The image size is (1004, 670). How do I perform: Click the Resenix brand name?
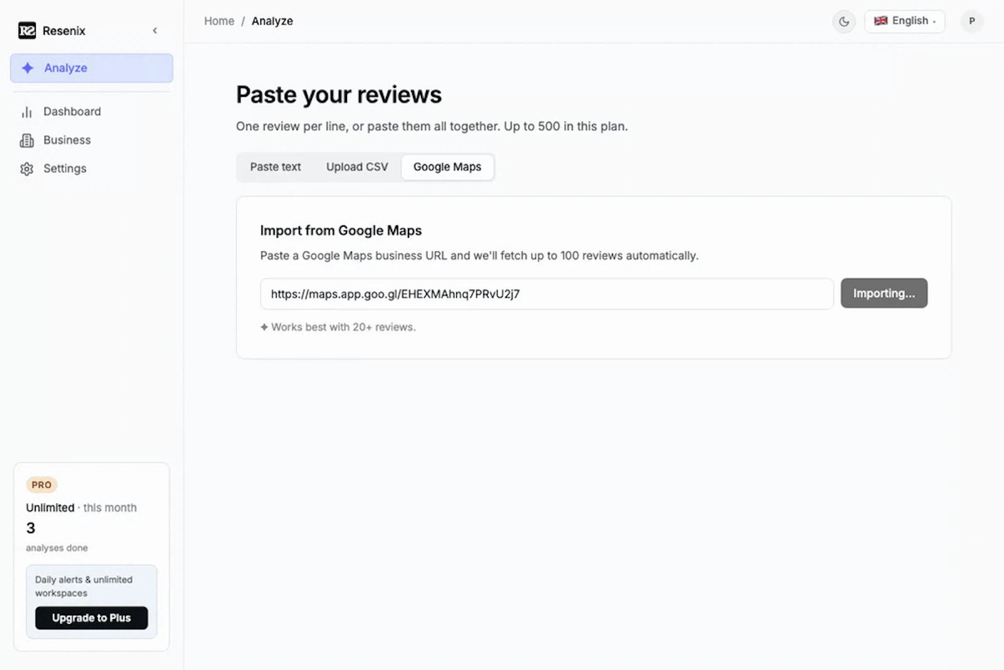pos(64,31)
